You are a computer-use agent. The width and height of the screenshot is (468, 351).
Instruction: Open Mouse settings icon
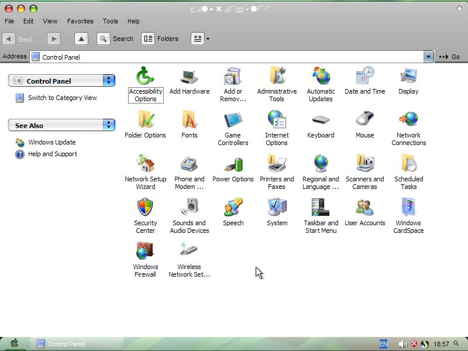pyautogui.click(x=364, y=125)
